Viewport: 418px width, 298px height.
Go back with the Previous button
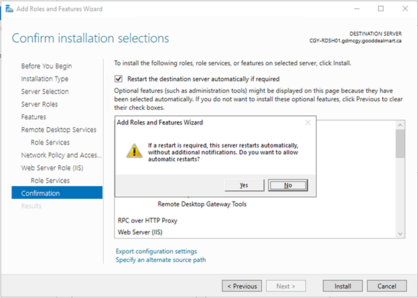(x=242, y=286)
